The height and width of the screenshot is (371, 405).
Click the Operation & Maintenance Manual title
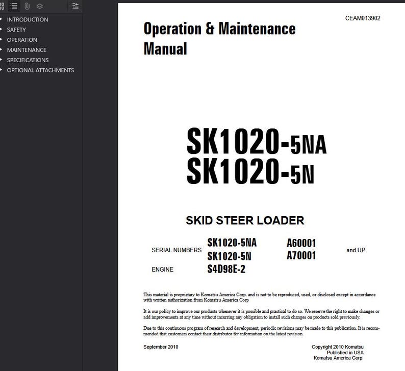pyautogui.click(x=219, y=38)
